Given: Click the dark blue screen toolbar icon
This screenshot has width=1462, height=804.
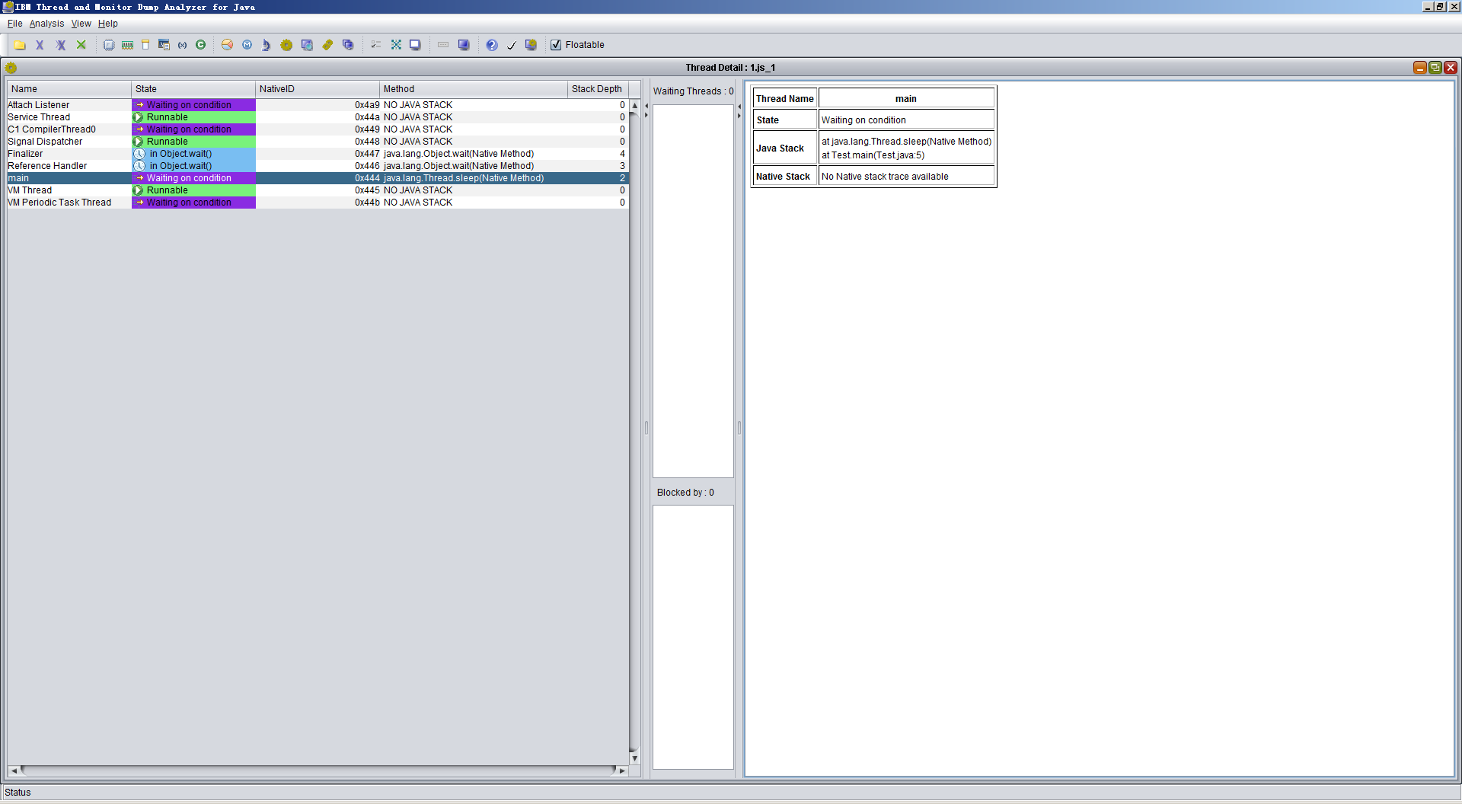Looking at the screenshot, I should click(x=464, y=45).
